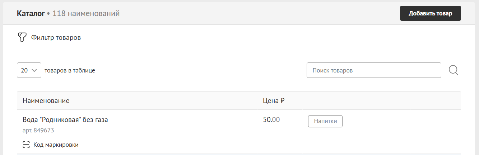
Task: Click the "118 наименований" item count
Action: pyautogui.click(x=86, y=14)
